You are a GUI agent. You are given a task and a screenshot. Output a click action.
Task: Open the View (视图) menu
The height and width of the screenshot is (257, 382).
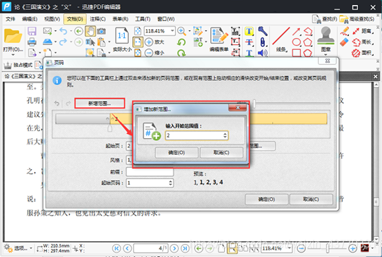pos(52,19)
